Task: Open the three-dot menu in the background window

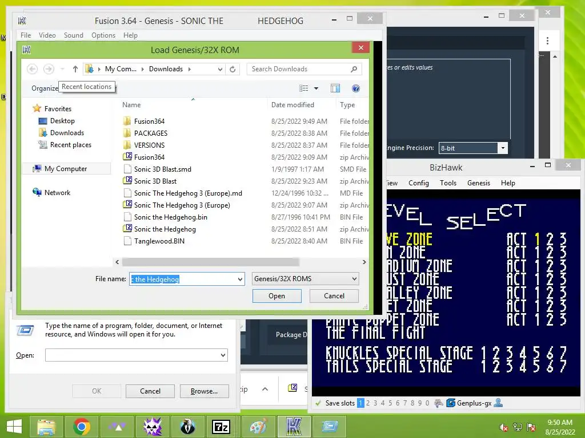Action: (547, 40)
